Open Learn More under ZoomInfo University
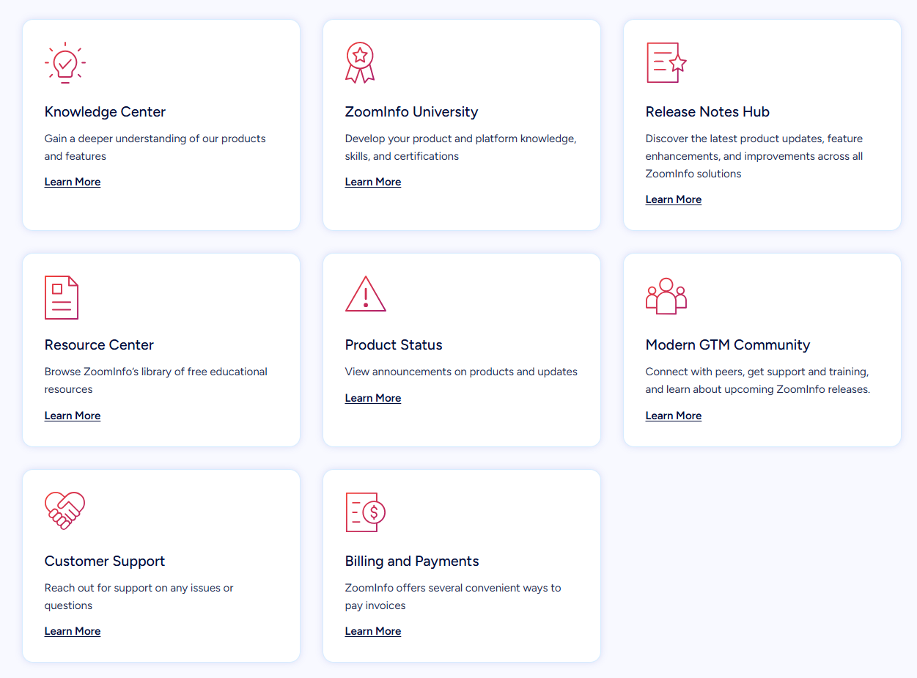 (x=373, y=182)
